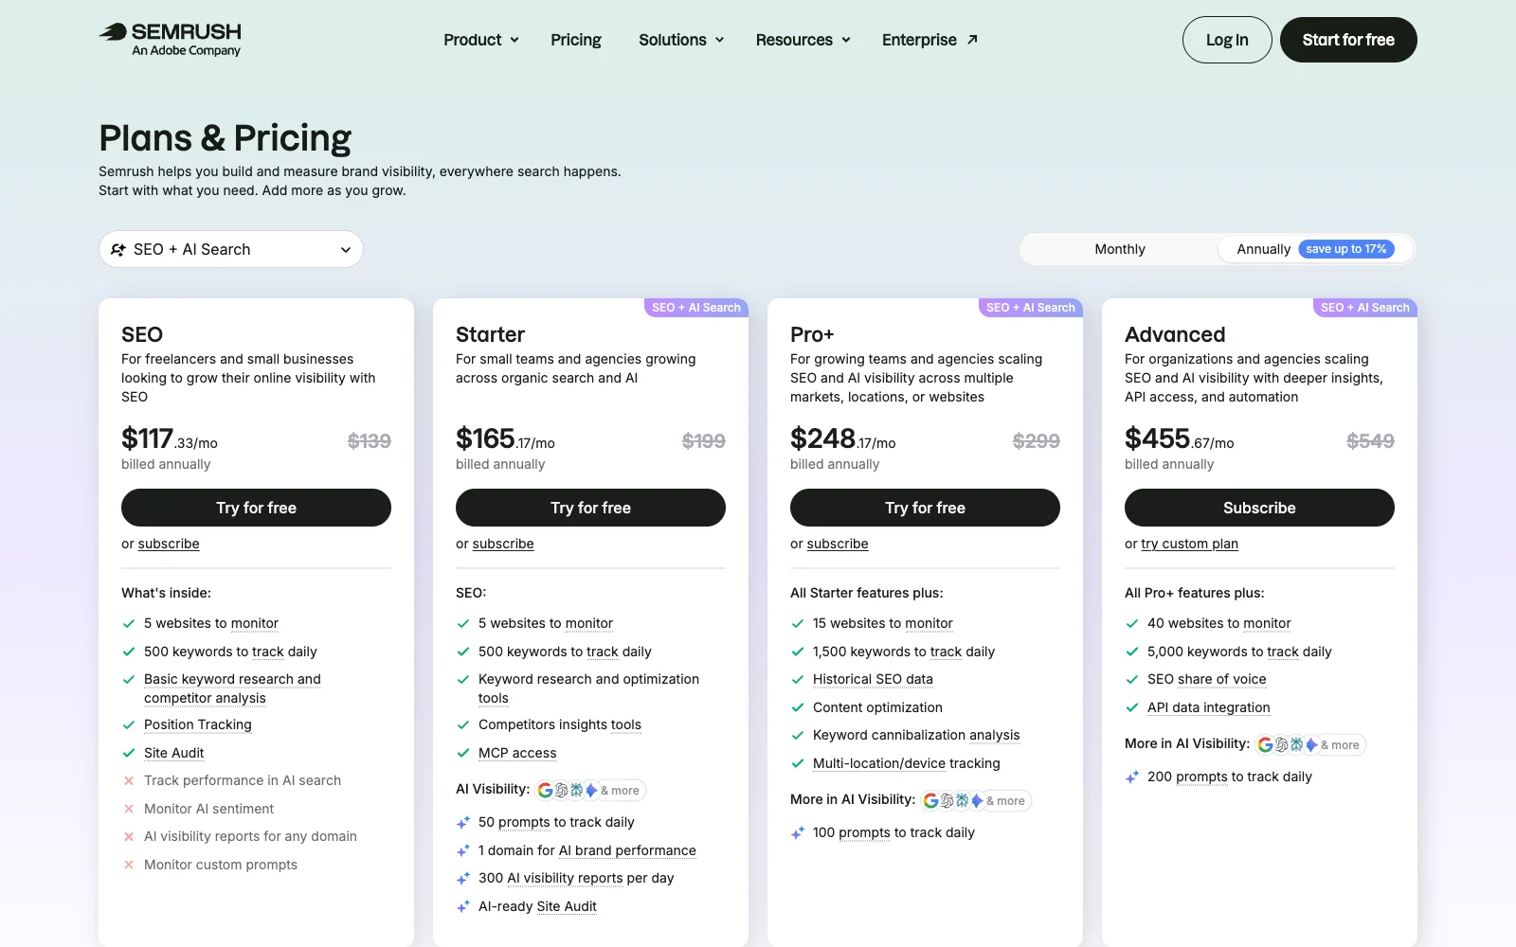Viewport: 1516px width, 947px height.
Task: Click the SEO + AI Search badge on Pro+
Action: coord(1031,308)
